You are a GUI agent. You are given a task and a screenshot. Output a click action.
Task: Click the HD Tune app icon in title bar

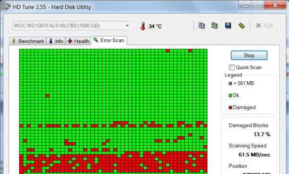pyautogui.click(x=7, y=7)
